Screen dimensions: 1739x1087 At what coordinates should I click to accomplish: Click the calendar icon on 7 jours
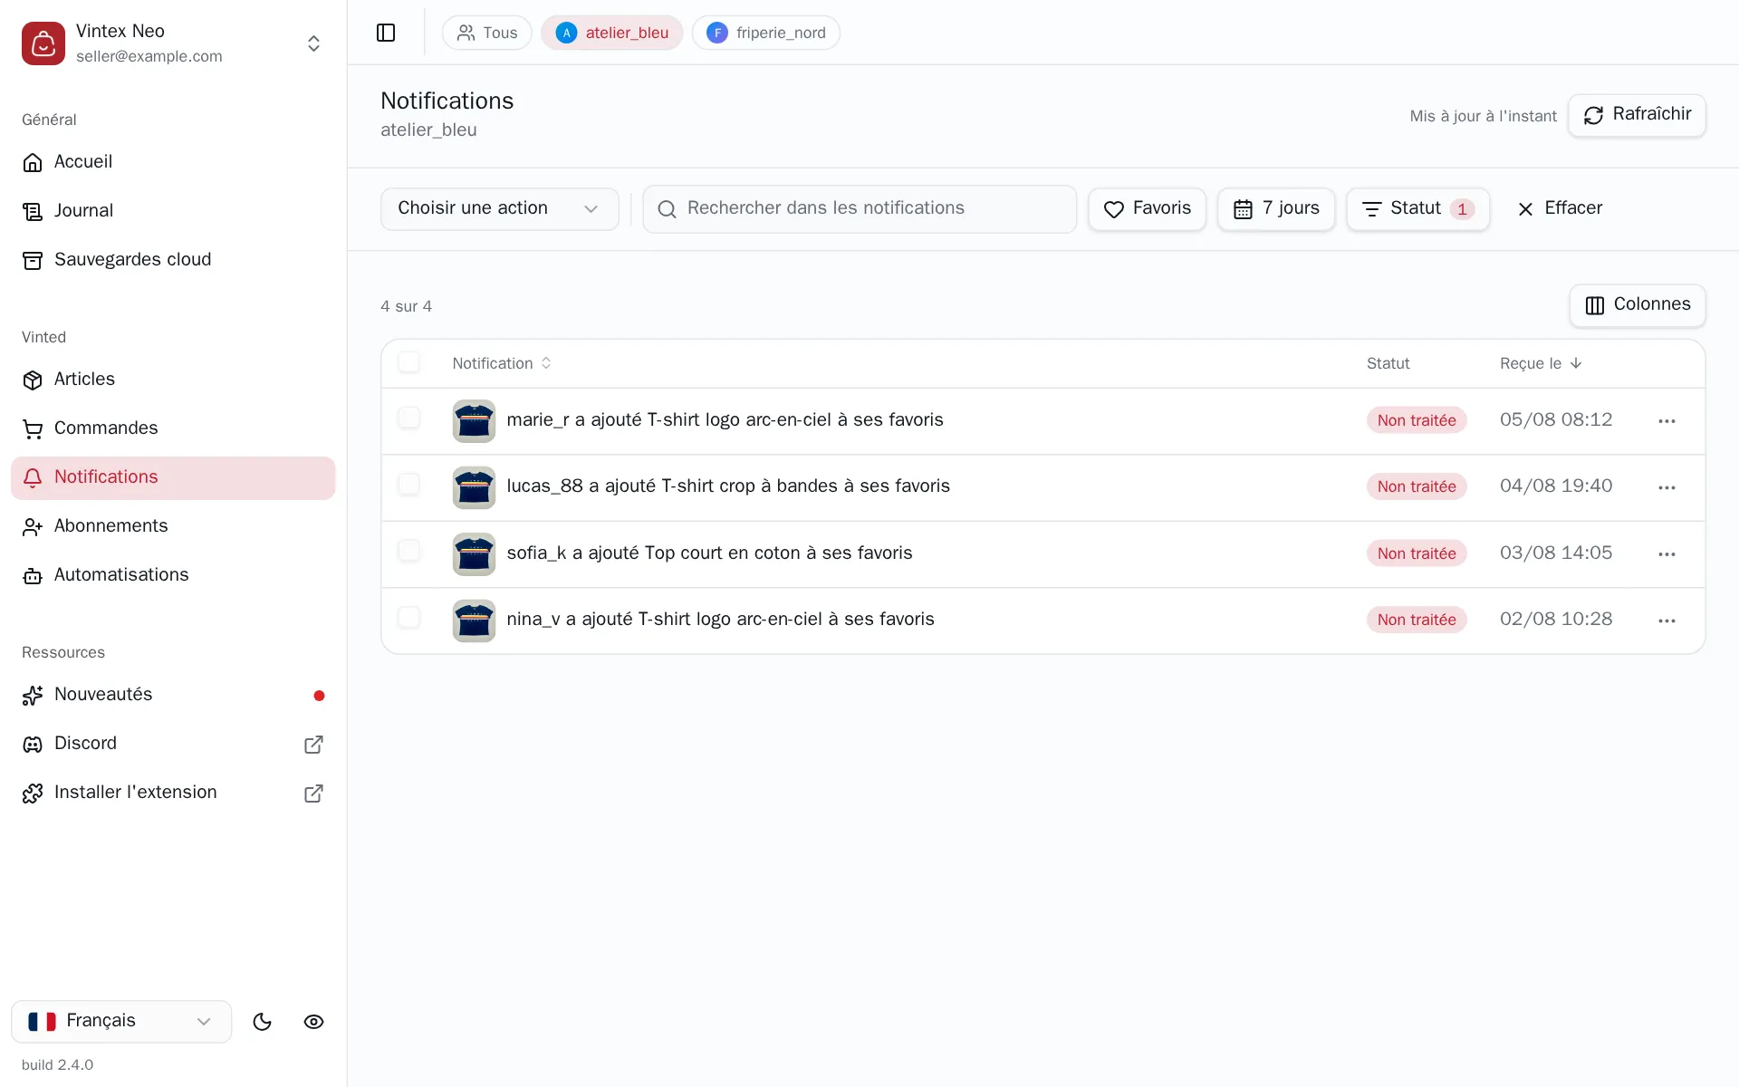[1243, 209]
